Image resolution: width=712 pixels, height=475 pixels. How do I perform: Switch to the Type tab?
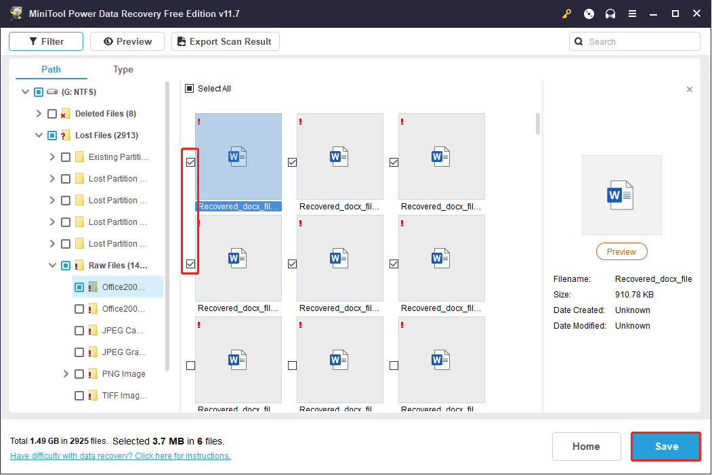tap(123, 69)
